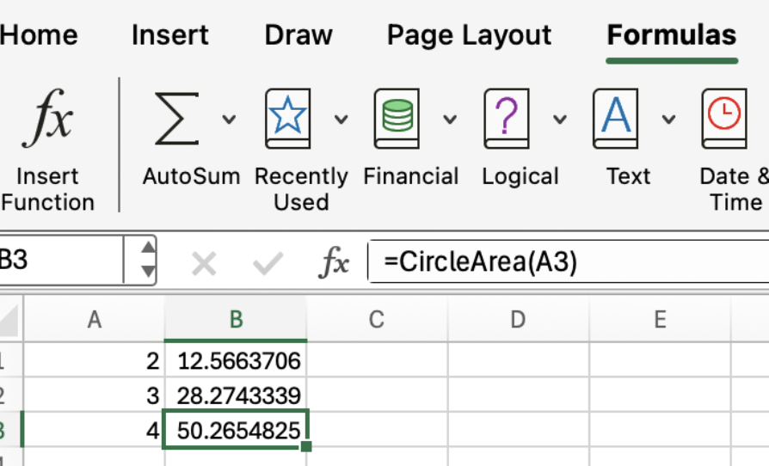Expand the Text functions dropdown arrow
Screen dimensions: 769x466
coord(669,119)
